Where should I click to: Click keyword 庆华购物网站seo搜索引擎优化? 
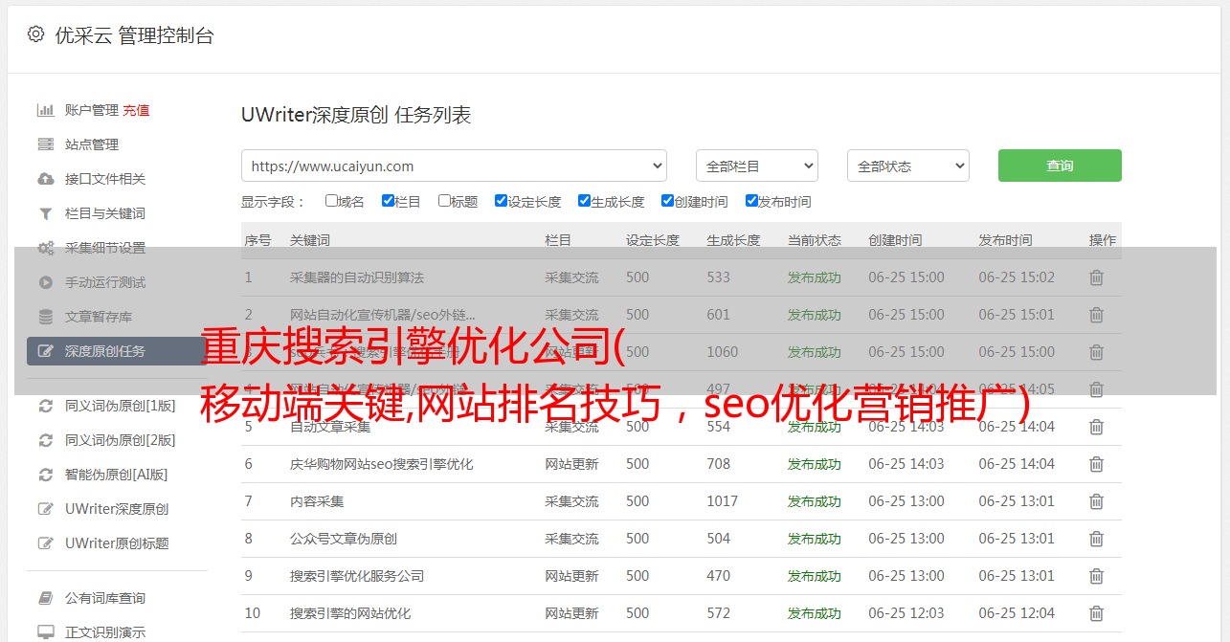click(382, 464)
